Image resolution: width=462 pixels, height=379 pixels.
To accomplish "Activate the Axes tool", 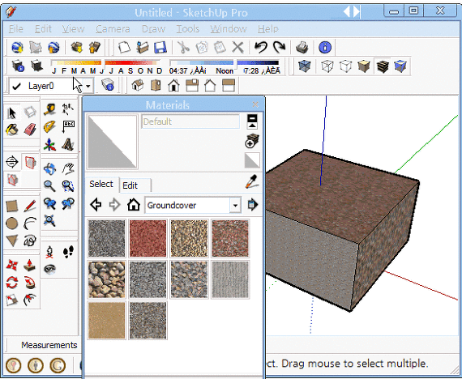I will (x=49, y=145).
